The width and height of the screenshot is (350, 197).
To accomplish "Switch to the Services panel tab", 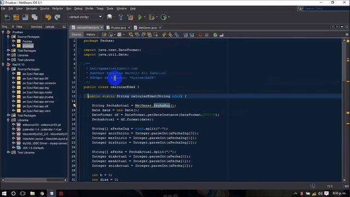I will coord(37,27).
